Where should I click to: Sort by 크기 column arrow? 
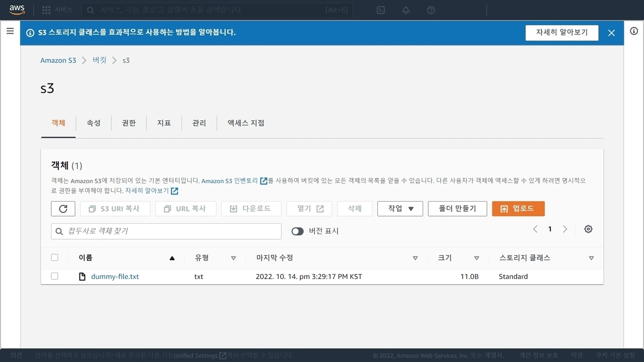[x=476, y=258]
